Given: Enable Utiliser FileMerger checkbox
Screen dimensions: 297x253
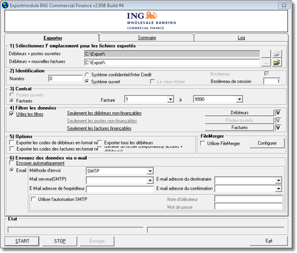Looking at the screenshot, I should point(202,143).
